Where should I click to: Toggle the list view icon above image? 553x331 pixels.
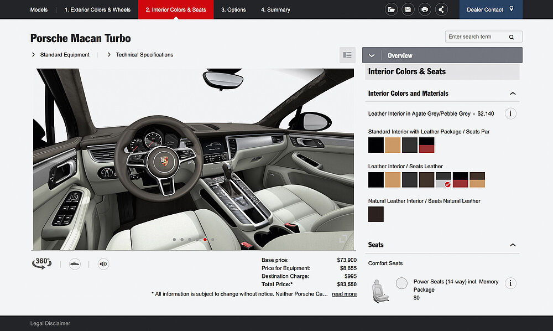tap(347, 55)
